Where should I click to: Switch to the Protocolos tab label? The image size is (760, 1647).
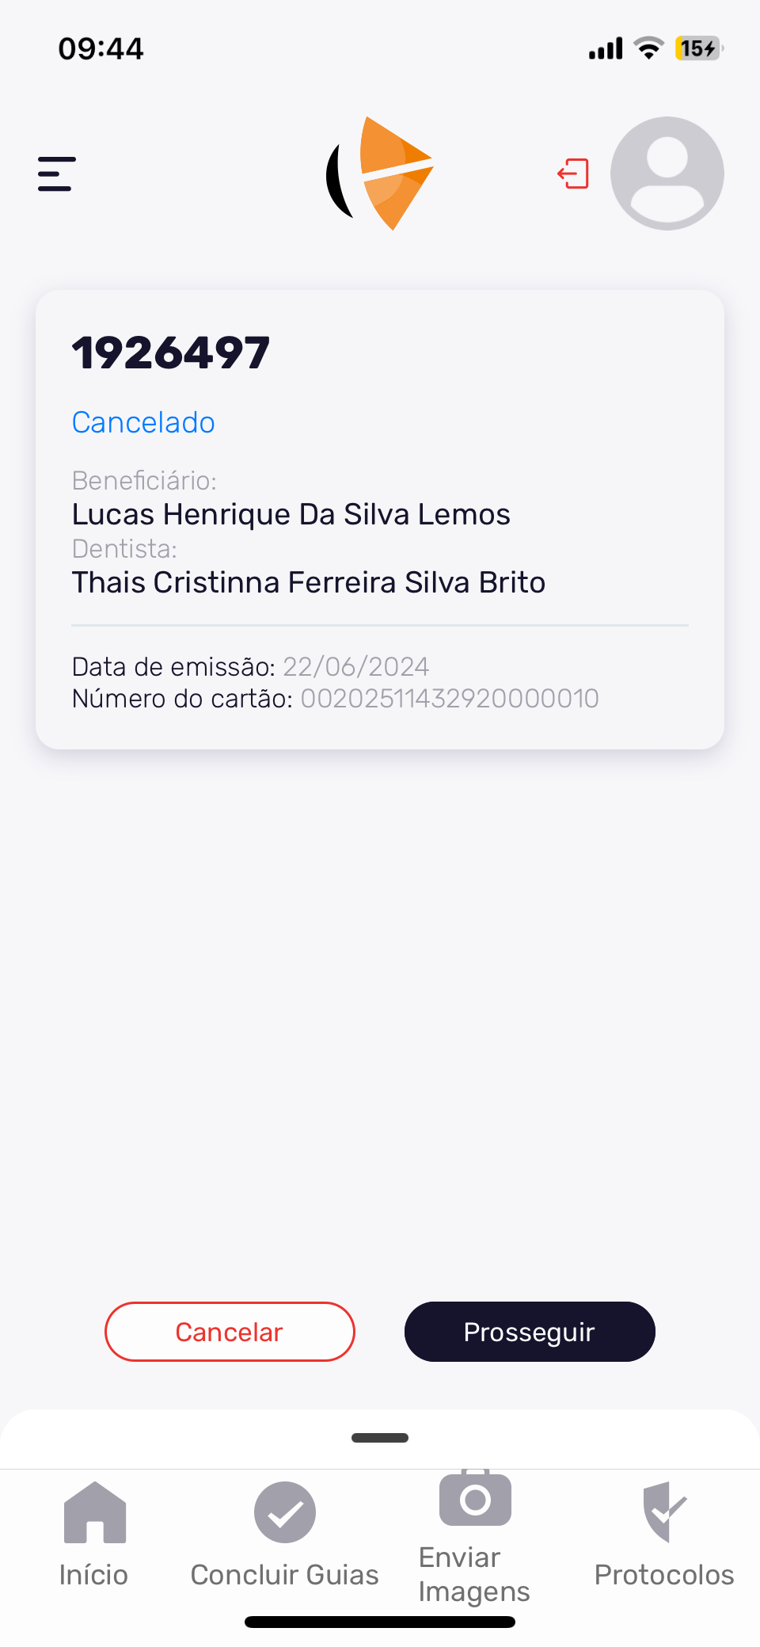click(664, 1575)
